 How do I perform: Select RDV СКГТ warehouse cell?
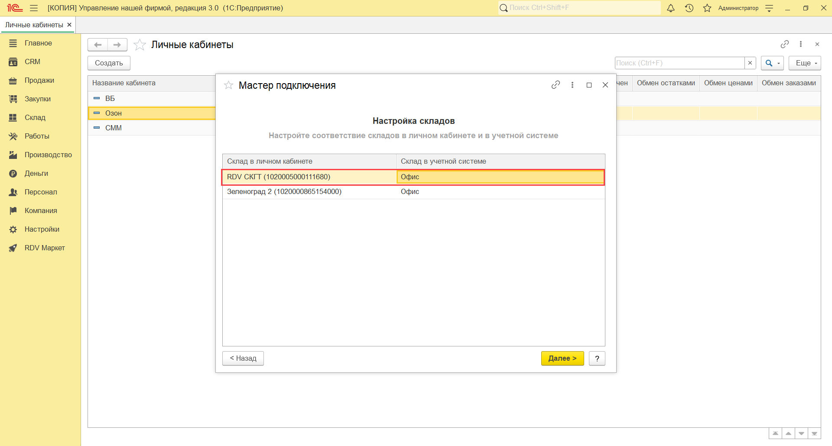point(309,177)
